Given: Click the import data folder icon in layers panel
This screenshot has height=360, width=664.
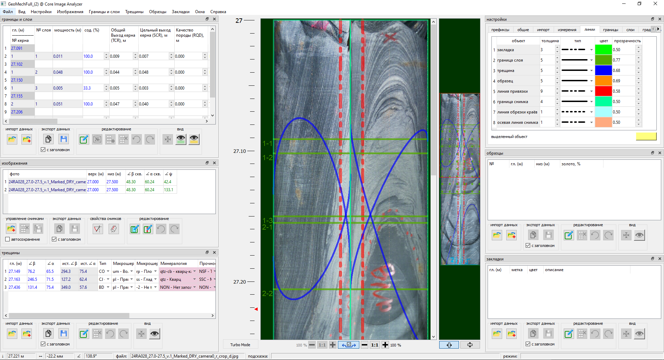Looking at the screenshot, I should click(12, 139).
